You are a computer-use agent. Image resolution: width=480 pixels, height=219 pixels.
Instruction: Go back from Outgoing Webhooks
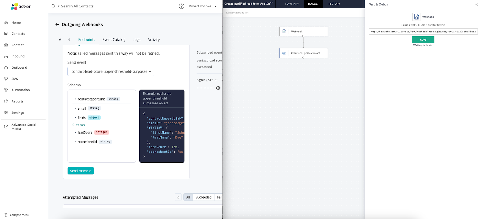pyautogui.click(x=57, y=25)
